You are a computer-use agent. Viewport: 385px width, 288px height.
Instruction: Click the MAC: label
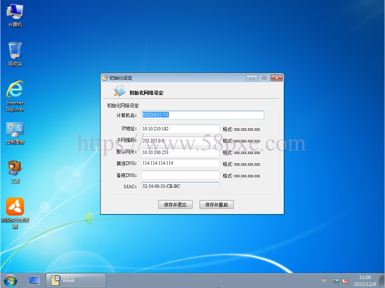click(130, 187)
